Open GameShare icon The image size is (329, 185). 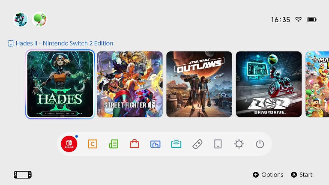176,144
